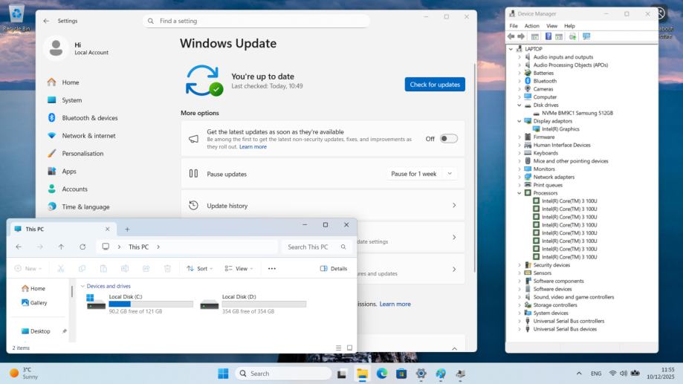Click the back arrow in Device Manager toolbar
The height and width of the screenshot is (384, 683).
pos(511,36)
